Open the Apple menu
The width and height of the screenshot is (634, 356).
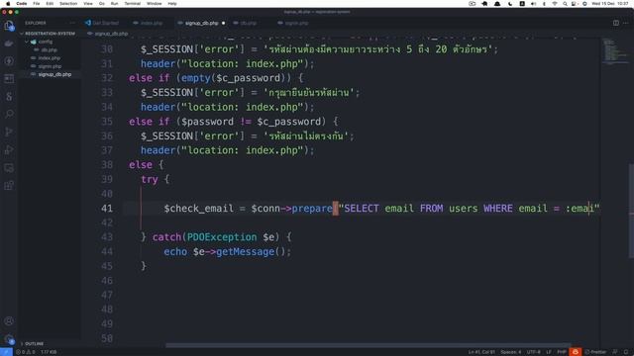pyautogui.click(x=8, y=4)
